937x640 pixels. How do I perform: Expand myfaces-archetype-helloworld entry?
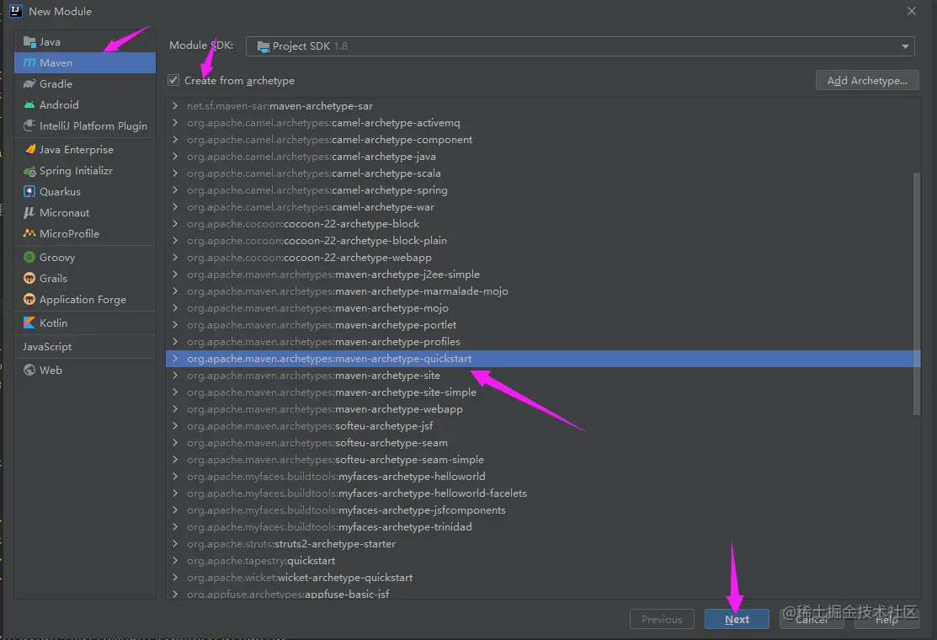coord(174,477)
